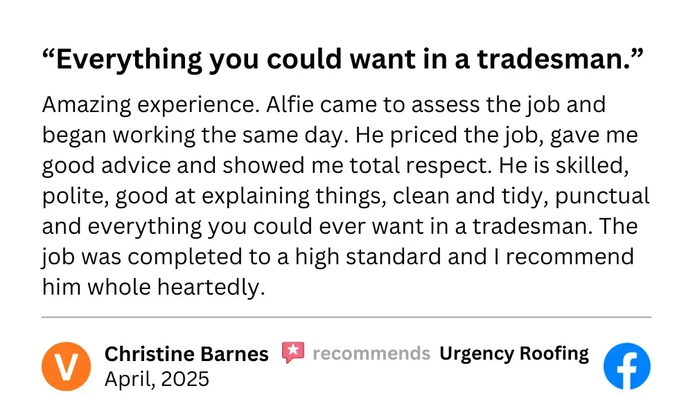693x415 pixels.
Task: Select the April, 2025 review date
Action: tap(157, 379)
